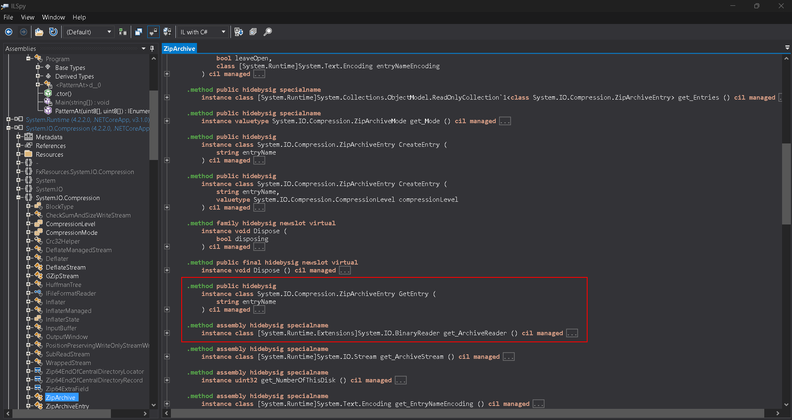Image resolution: width=792 pixels, height=420 pixels.
Task: Toggle show only public types button
Action: (139, 32)
